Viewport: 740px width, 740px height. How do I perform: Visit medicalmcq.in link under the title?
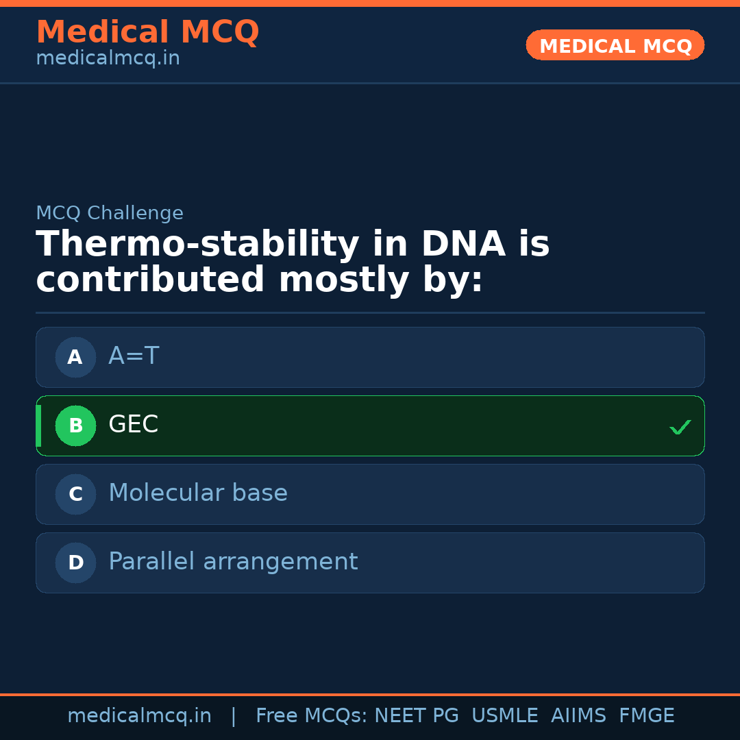(x=108, y=59)
